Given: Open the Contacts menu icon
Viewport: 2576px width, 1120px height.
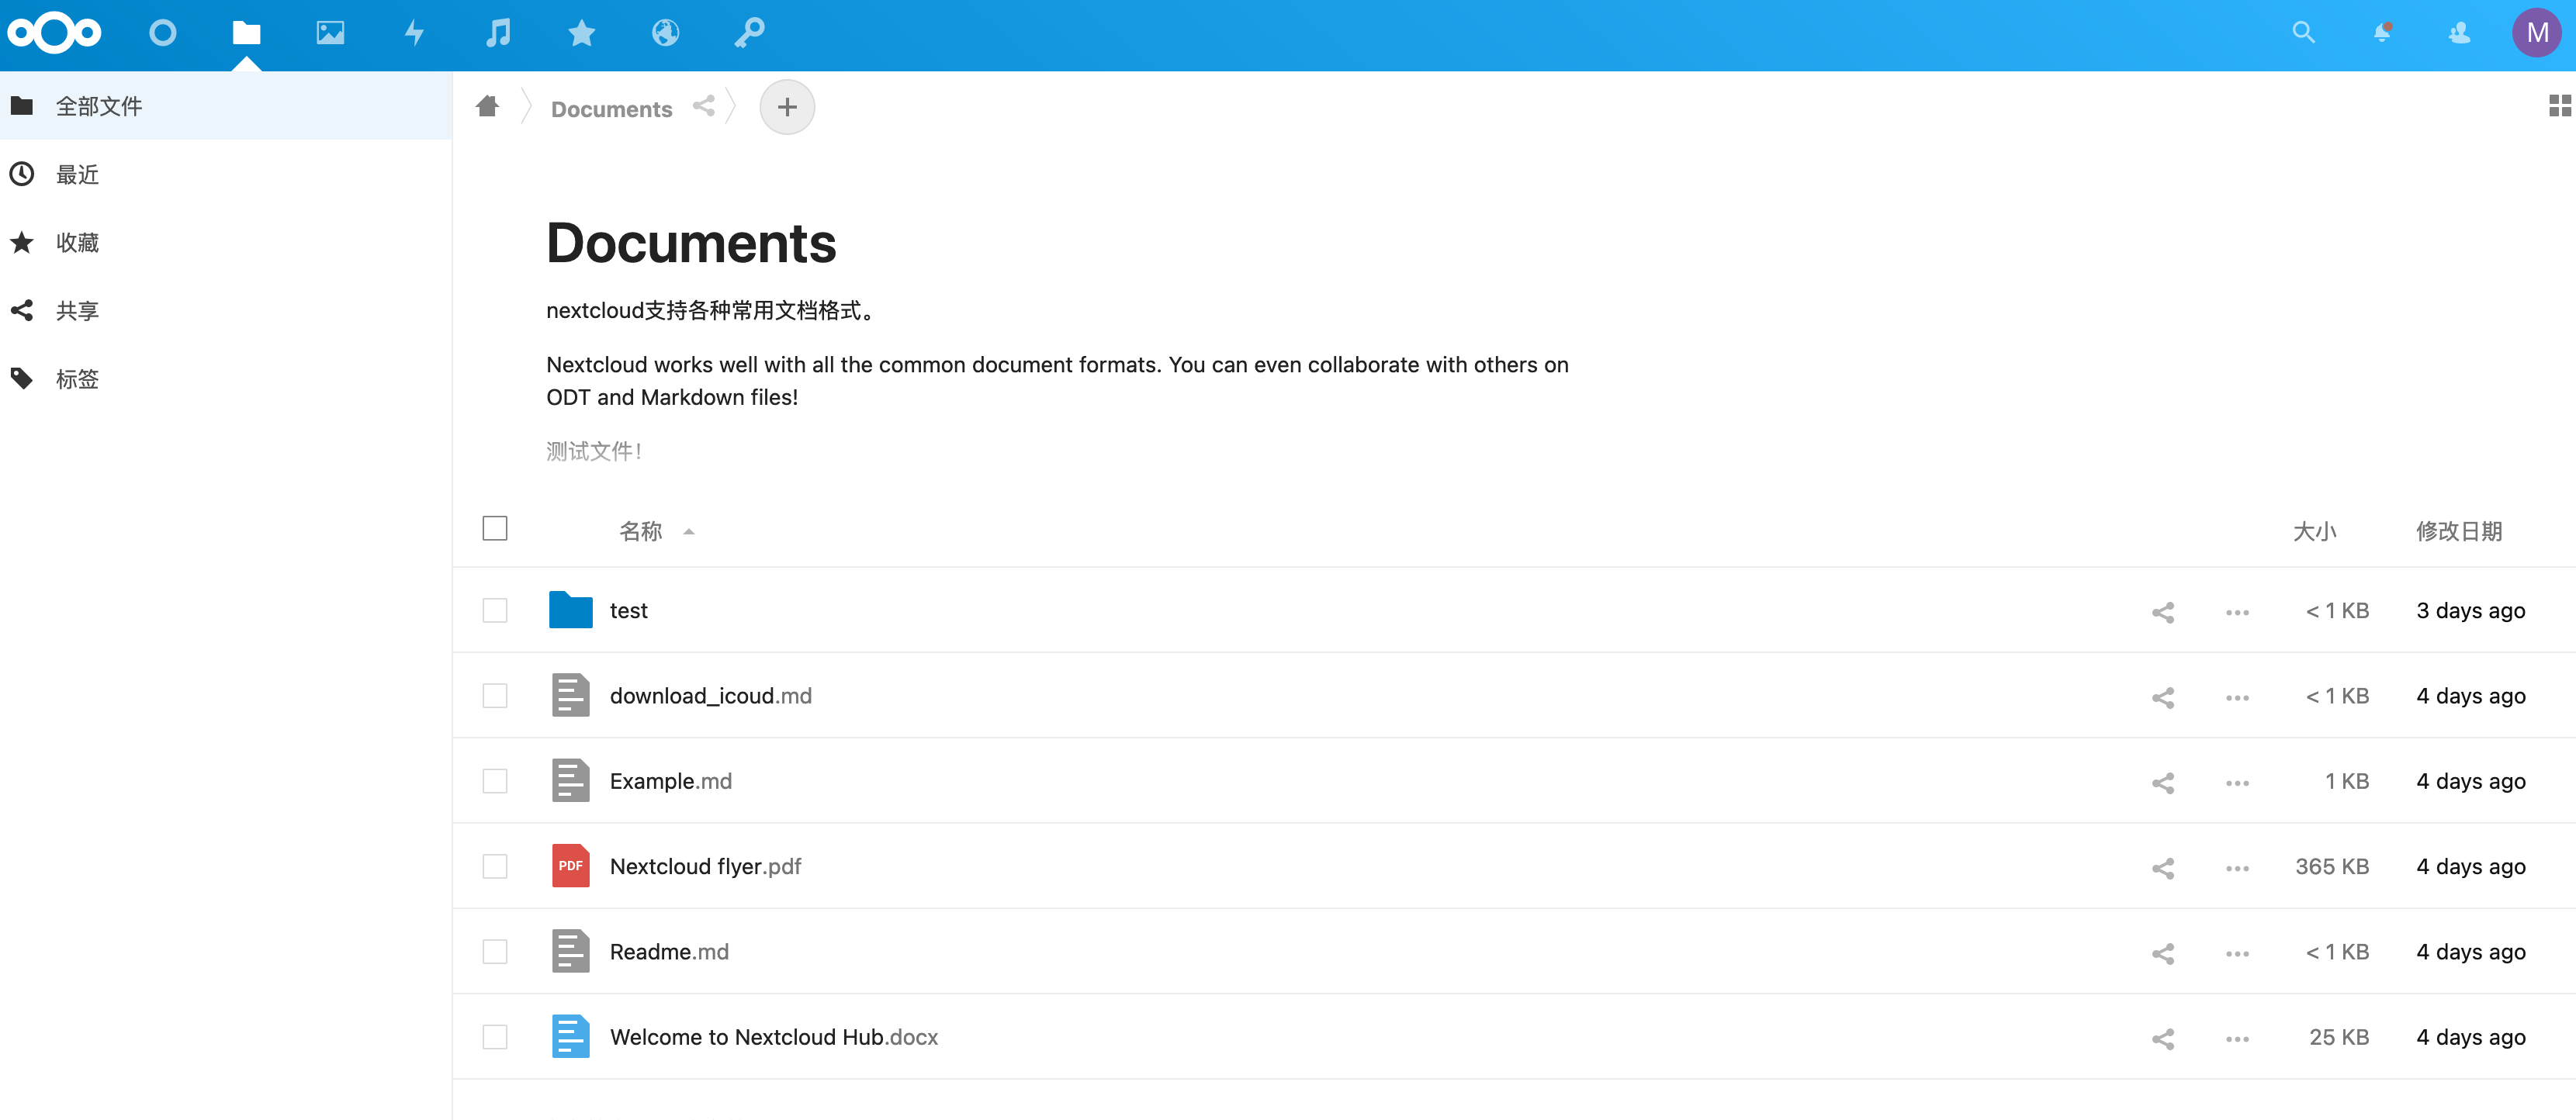Looking at the screenshot, I should tap(2460, 33).
